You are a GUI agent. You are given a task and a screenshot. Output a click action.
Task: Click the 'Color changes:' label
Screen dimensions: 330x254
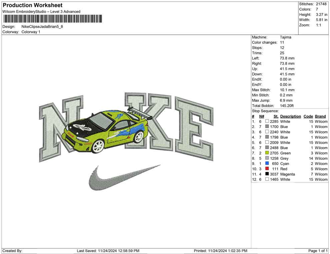click(x=265, y=43)
